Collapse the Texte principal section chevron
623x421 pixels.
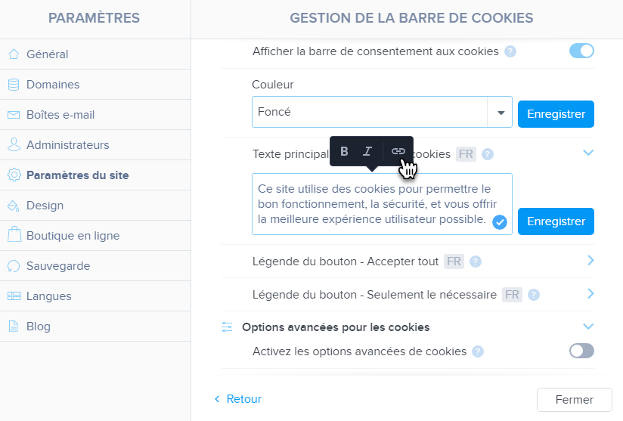[589, 153]
